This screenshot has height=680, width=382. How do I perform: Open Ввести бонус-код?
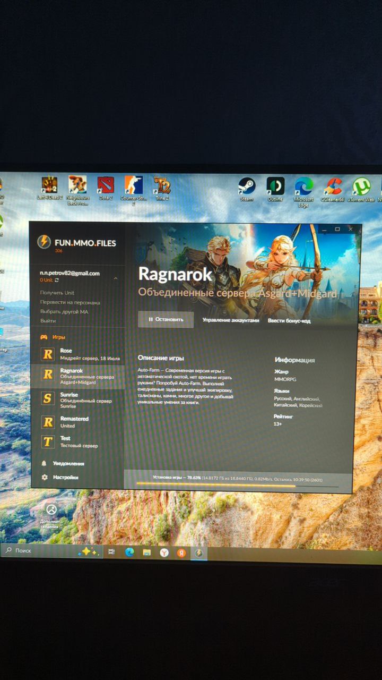point(289,320)
